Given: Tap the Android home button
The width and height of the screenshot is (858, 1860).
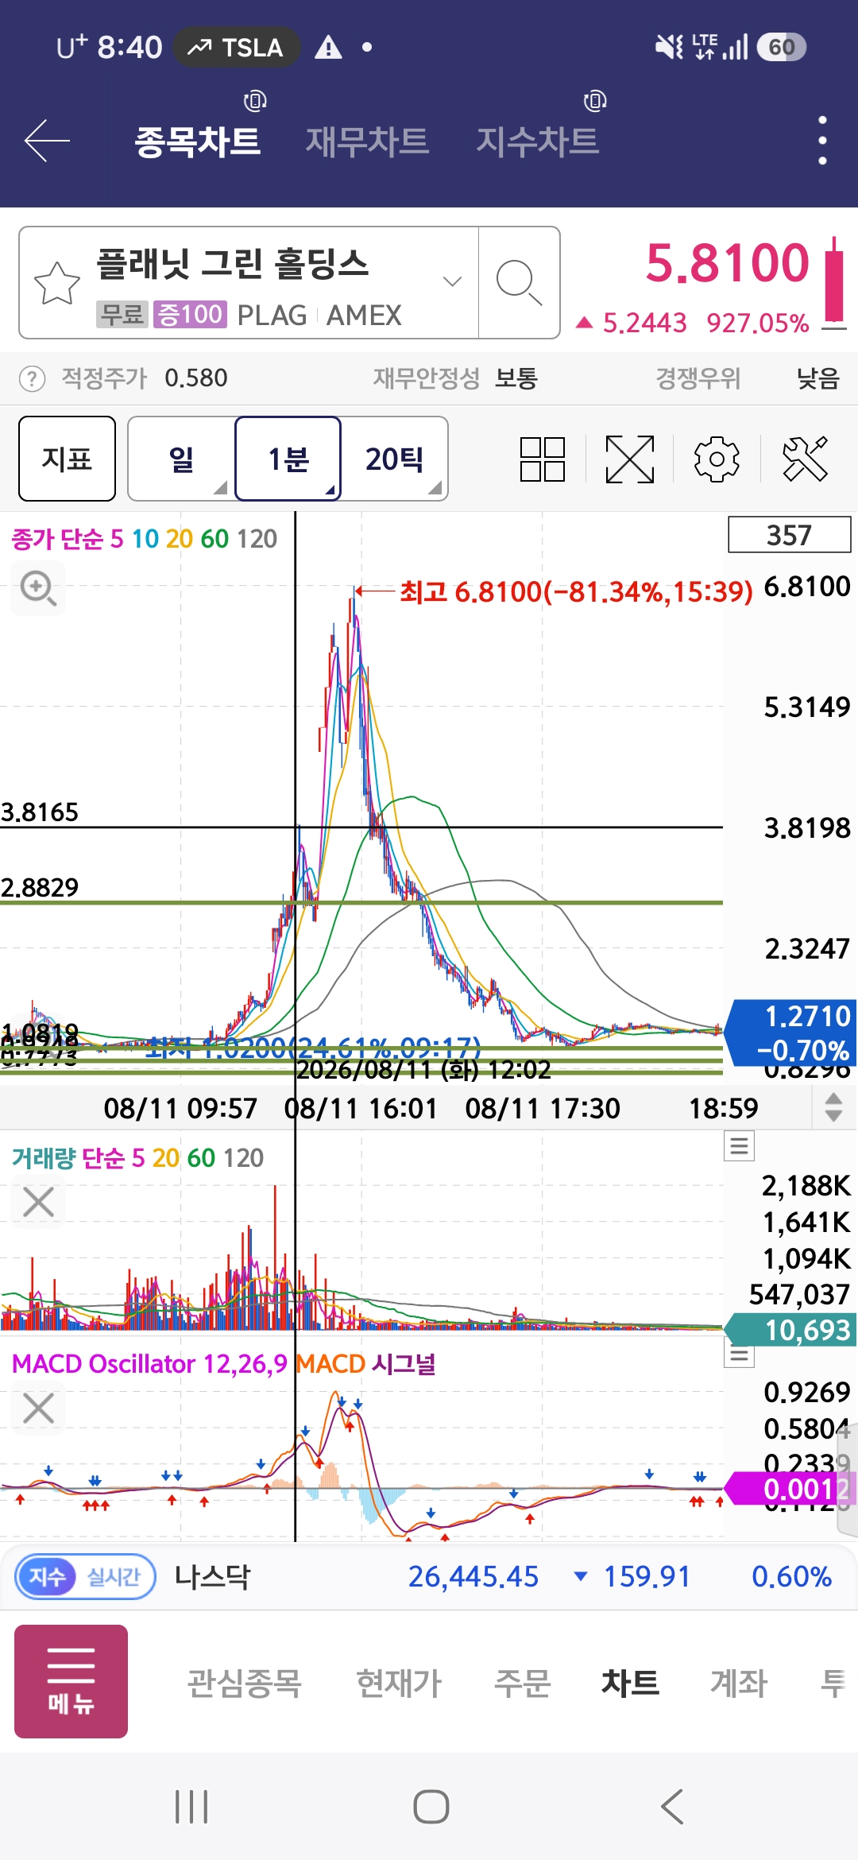Looking at the screenshot, I should pyautogui.click(x=431, y=1807).
